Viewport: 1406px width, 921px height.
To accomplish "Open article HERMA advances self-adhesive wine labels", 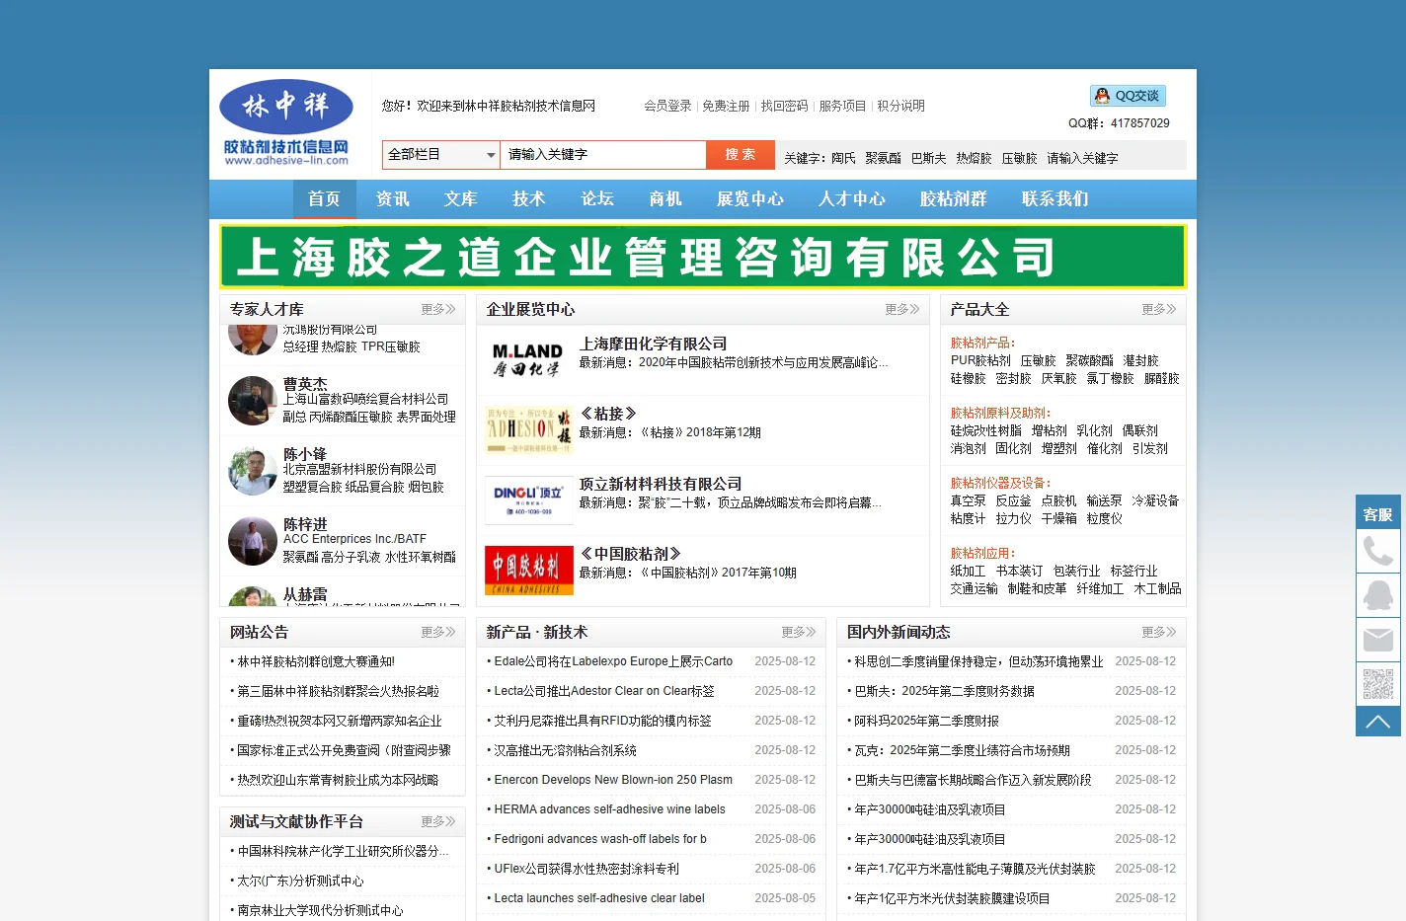I will coord(609,810).
